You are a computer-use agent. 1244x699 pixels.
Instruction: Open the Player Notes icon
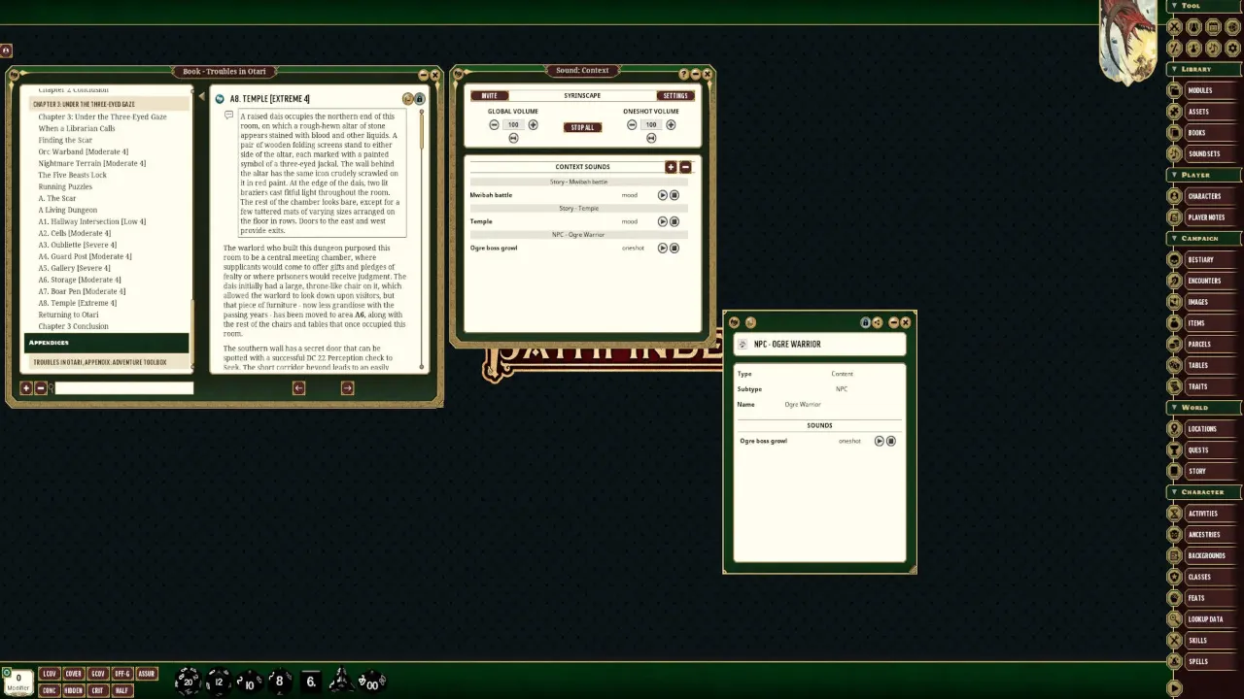(1175, 217)
